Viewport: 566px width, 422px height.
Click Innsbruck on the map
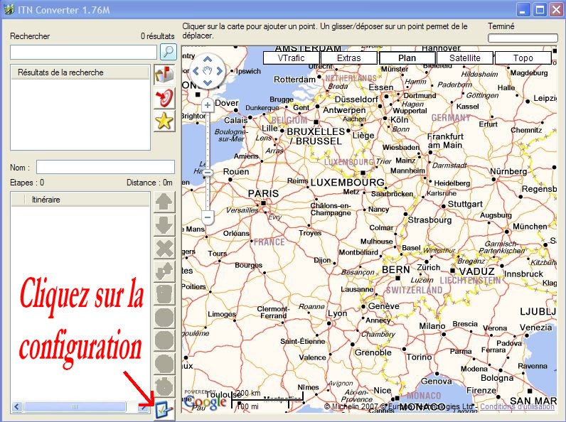523,274
